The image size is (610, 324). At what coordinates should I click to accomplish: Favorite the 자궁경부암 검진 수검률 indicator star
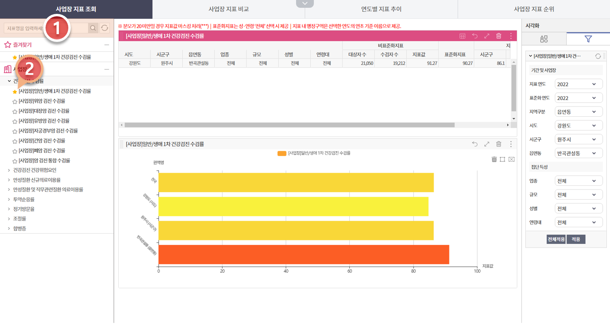pos(15,131)
